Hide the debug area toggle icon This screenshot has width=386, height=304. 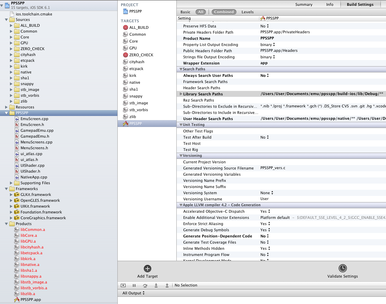[124, 285]
